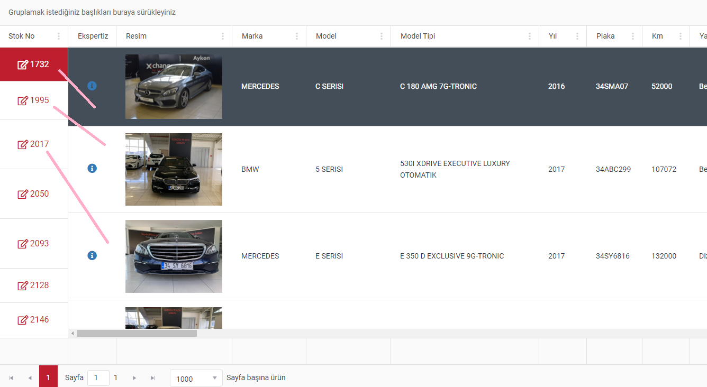Sort by the Model column header

326,36
